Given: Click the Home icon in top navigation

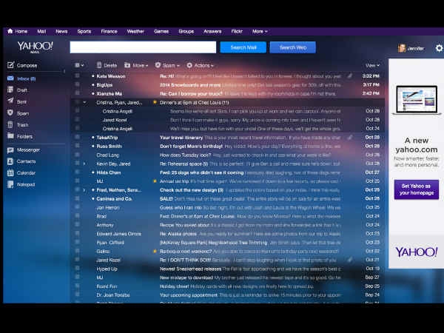Looking at the screenshot, I should click(10, 31).
